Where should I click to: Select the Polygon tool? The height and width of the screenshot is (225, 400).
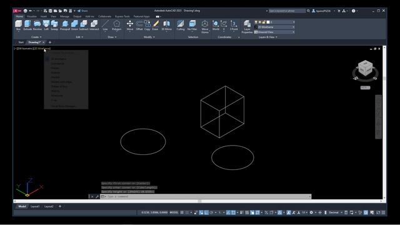coord(117,25)
